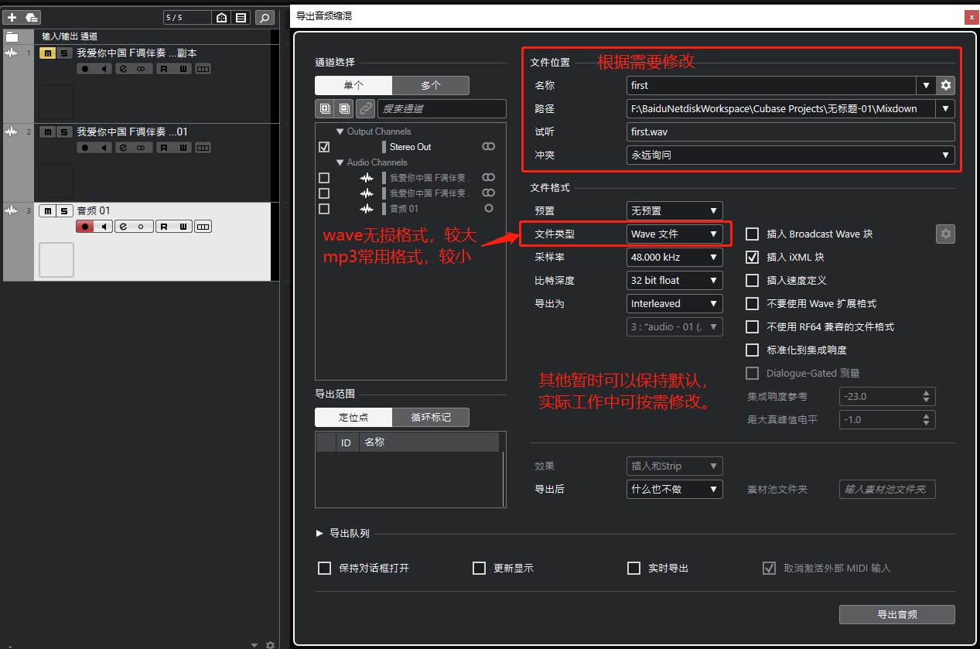Check 不要使用 Wave 扩展格式
The height and width of the screenshot is (649, 980).
pos(752,304)
